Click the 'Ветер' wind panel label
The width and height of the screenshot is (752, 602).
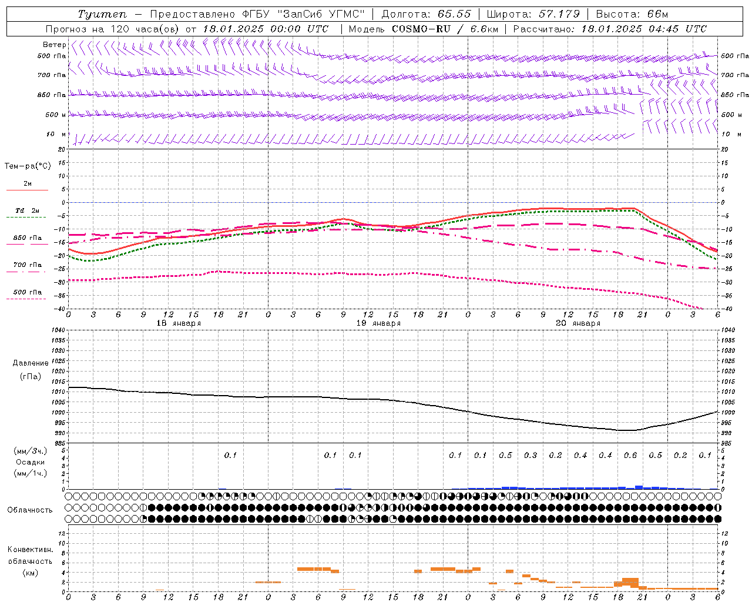click(54, 45)
